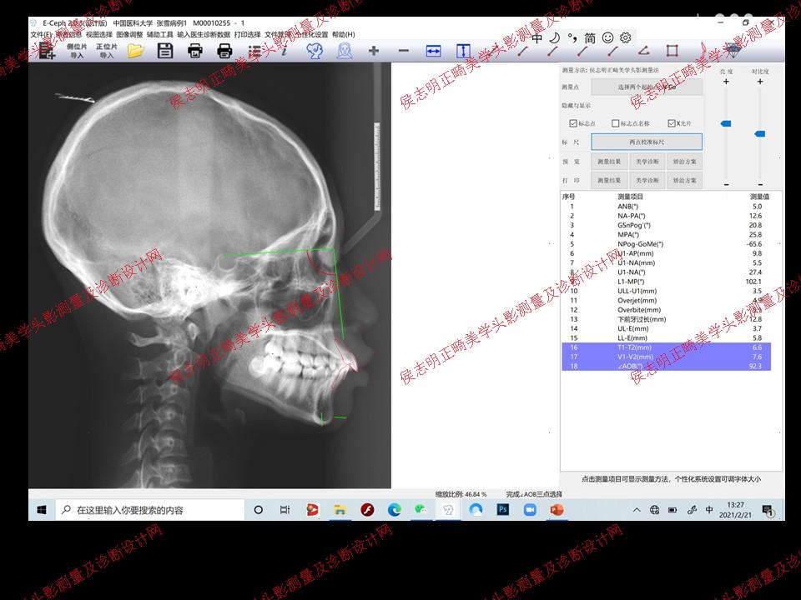The width and height of the screenshot is (801, 600).
Task: Preview 矫治方案 in the 预览 row
Action: pos(684,161)
